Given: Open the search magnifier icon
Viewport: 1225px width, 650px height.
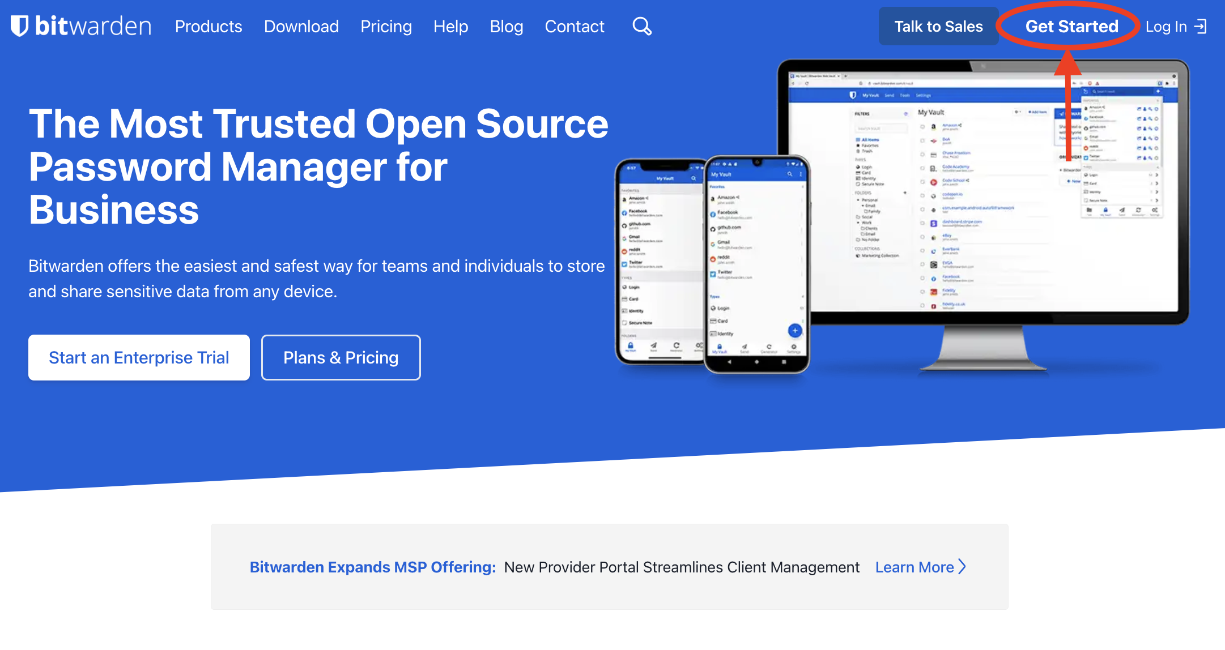Looking at the screenshot, I should [x=642, y=26].
